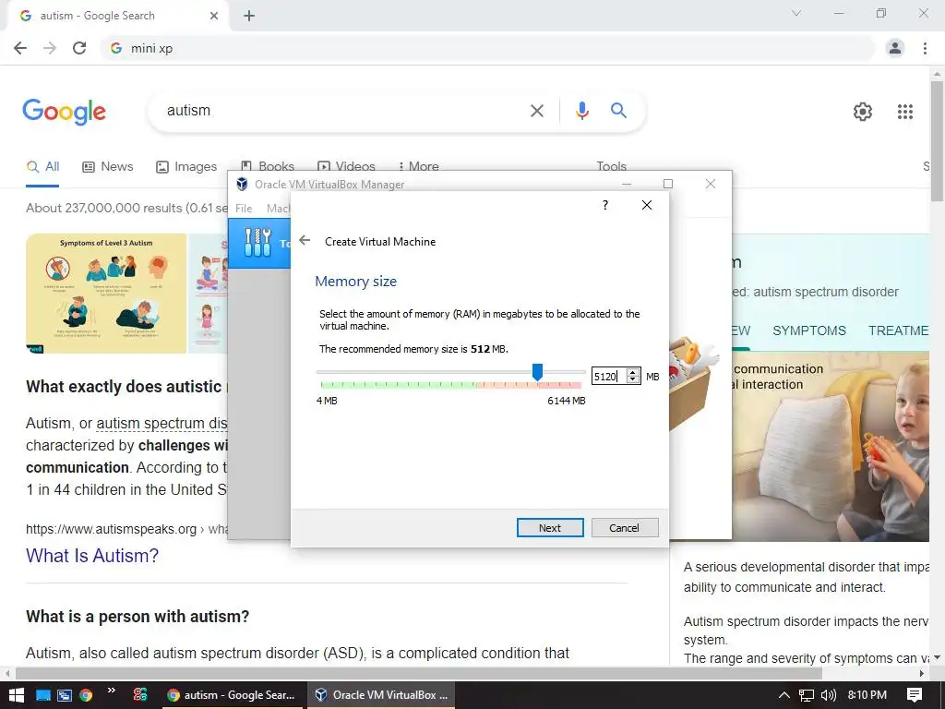Open a new Chrome tab with plus button

249,16
